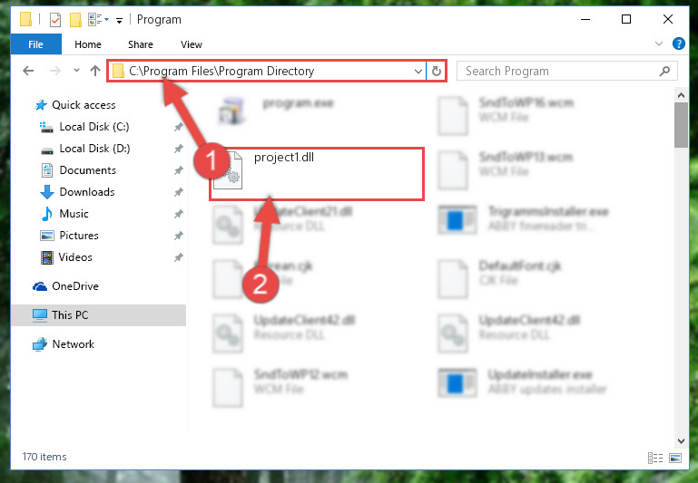Open recent locations dropdown arrow
Viewport: 698px width, 483px height.
tap(76, 70)
